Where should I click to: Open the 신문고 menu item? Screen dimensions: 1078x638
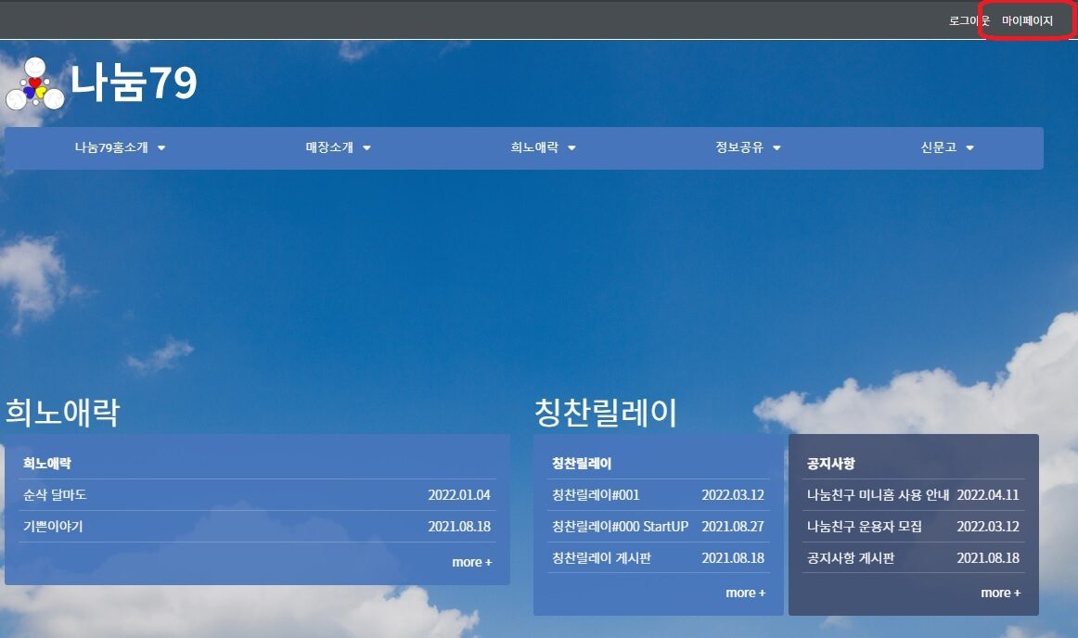(938, 147)
